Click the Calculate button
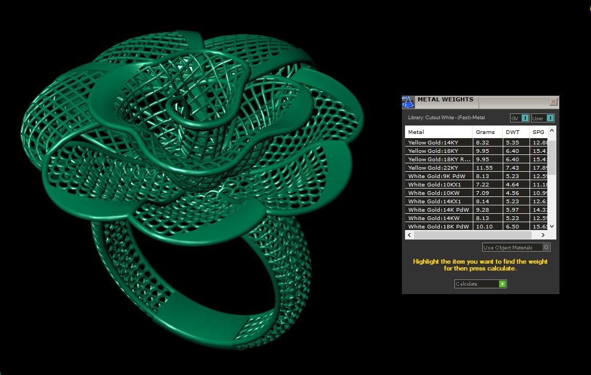The width and height of the screenshot is (591, 375). tap(481, 284)
